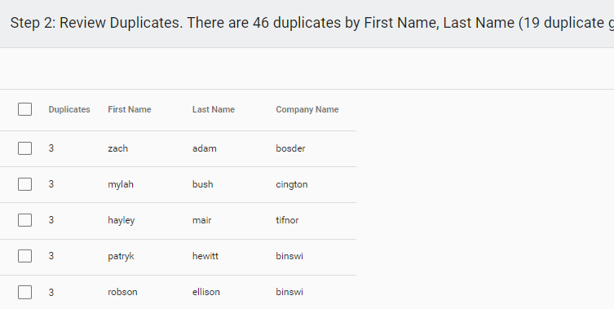The image size is (614, 309).
Task: Tick the checkbox beside hayley mair
Action: [x=24, y=220]
